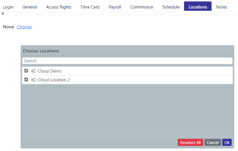Cancel the Choose Locations dialog
The width and height of the screenshot is (238, 151).
pos(213,143)
